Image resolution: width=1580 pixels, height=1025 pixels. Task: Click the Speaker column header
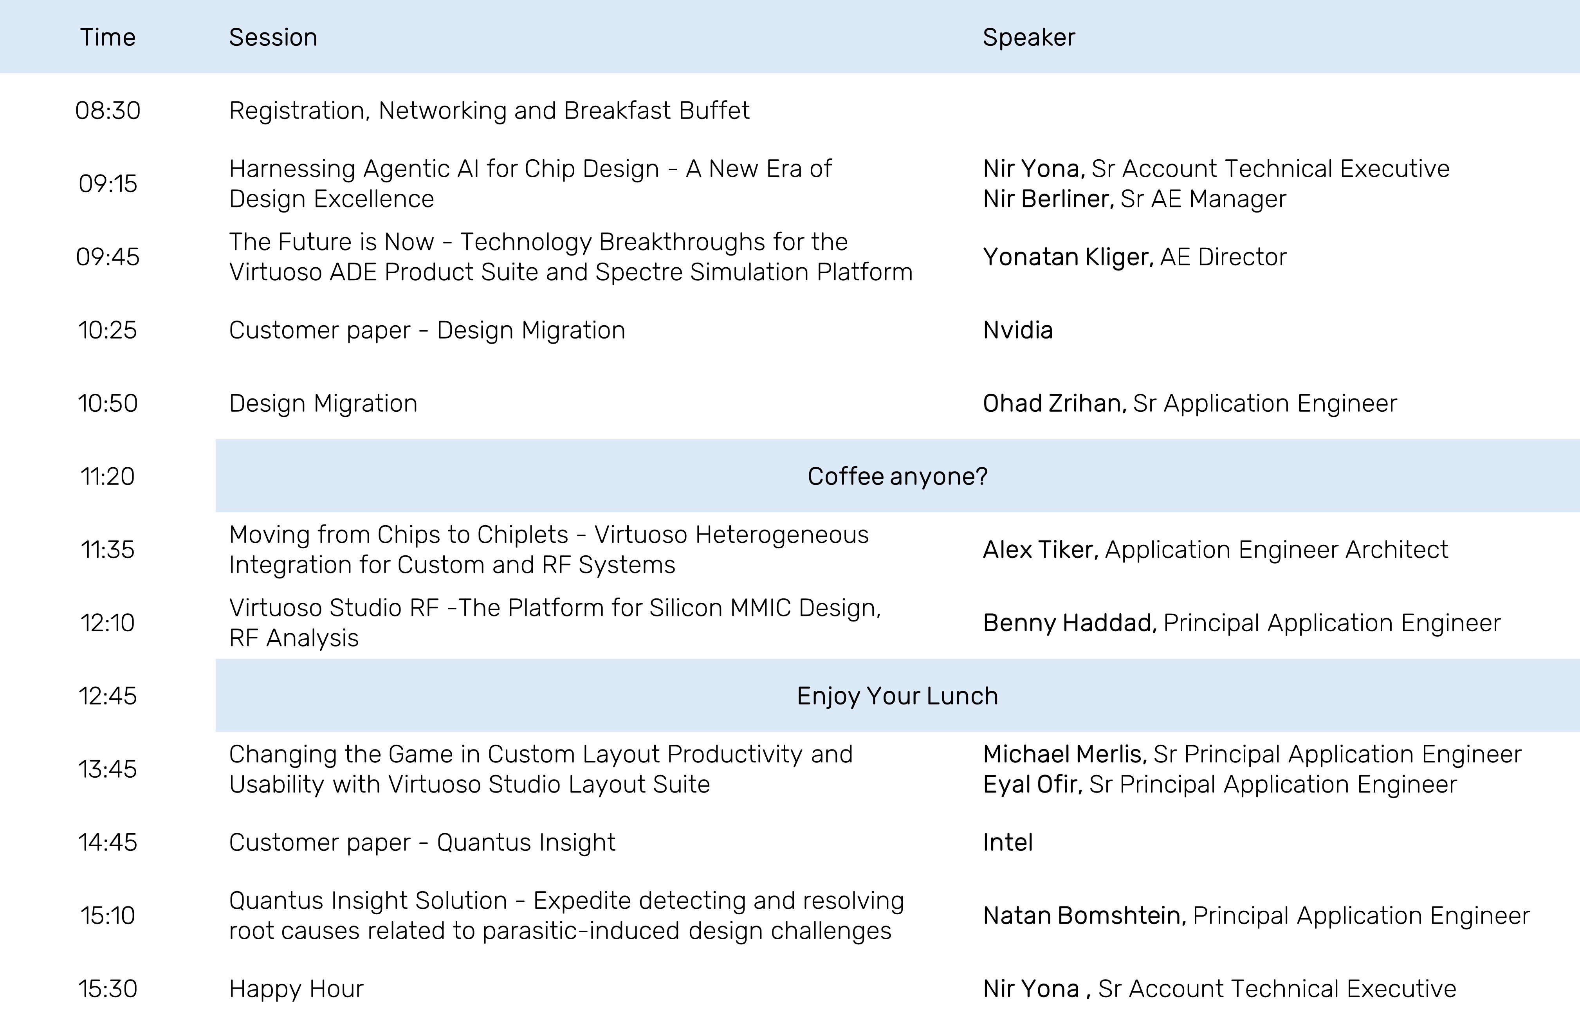[1028, 38]
